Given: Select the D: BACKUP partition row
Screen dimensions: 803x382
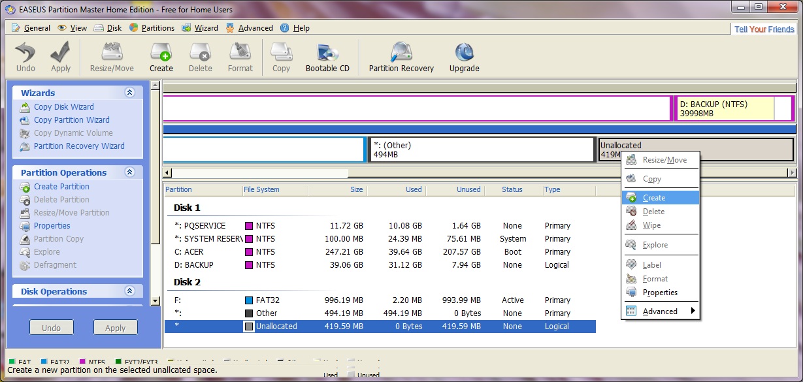Looking at the screenshot, I should coord(380,265).
